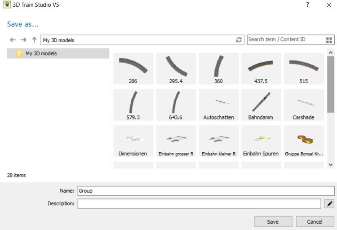This screenshot has width=337, height=230.
Task: Select the 437.5 track model
Action: click(x=261, y=69)
